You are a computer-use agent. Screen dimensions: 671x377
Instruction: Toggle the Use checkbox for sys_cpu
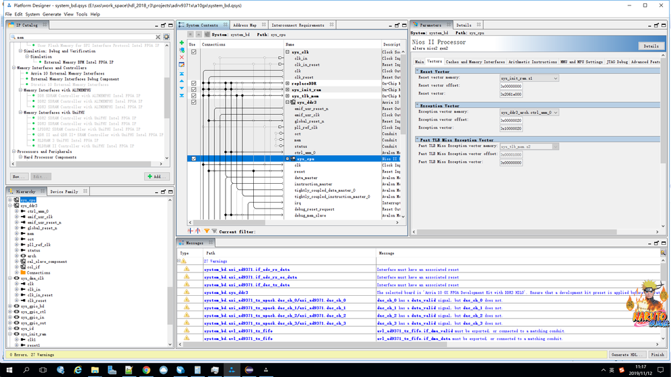click(x=194, y=159)
